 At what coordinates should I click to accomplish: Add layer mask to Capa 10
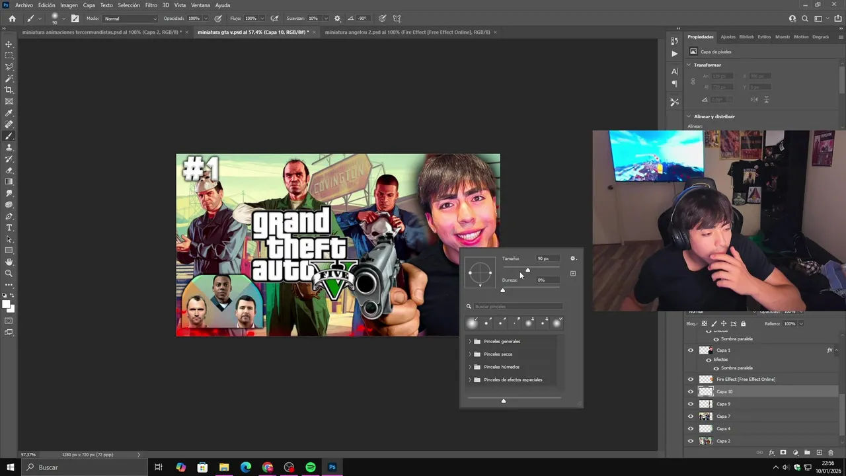[x=783, y=453]
